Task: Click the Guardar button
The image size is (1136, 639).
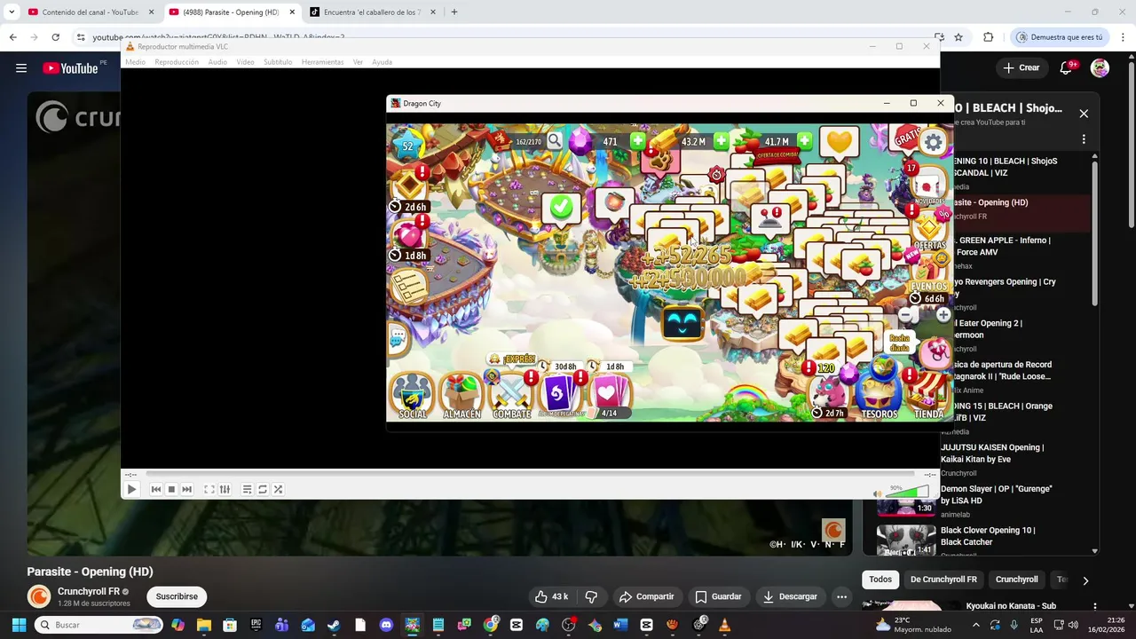Action: point(718,596)
